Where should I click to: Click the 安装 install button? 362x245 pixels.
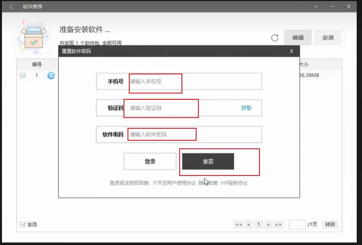click(328, 38)
